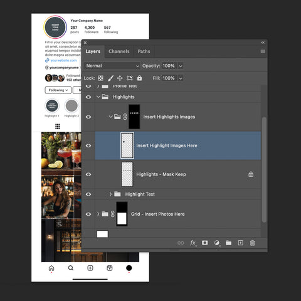Switch to the Paths tab
301x301 pixels.
coord(144,51)
